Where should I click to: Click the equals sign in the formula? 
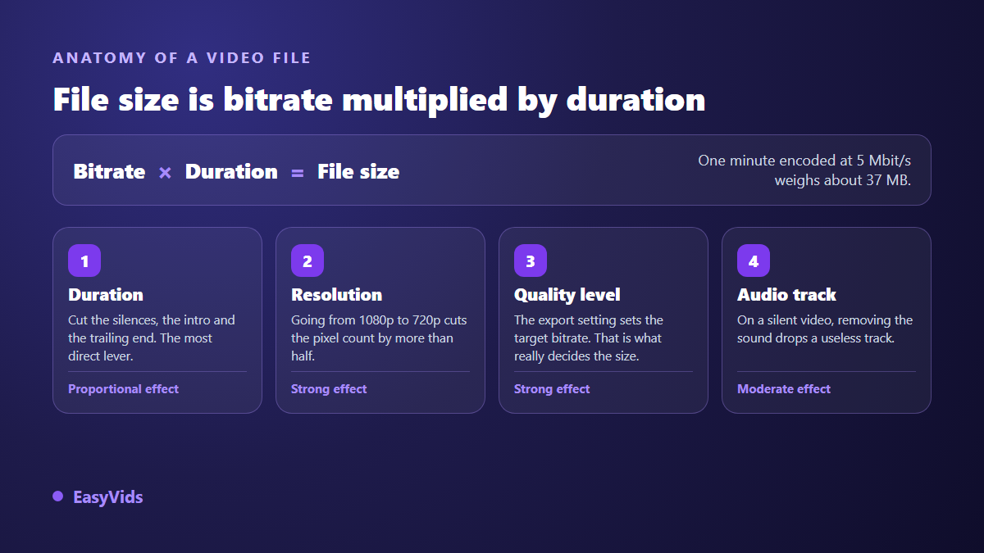[298, 172]
